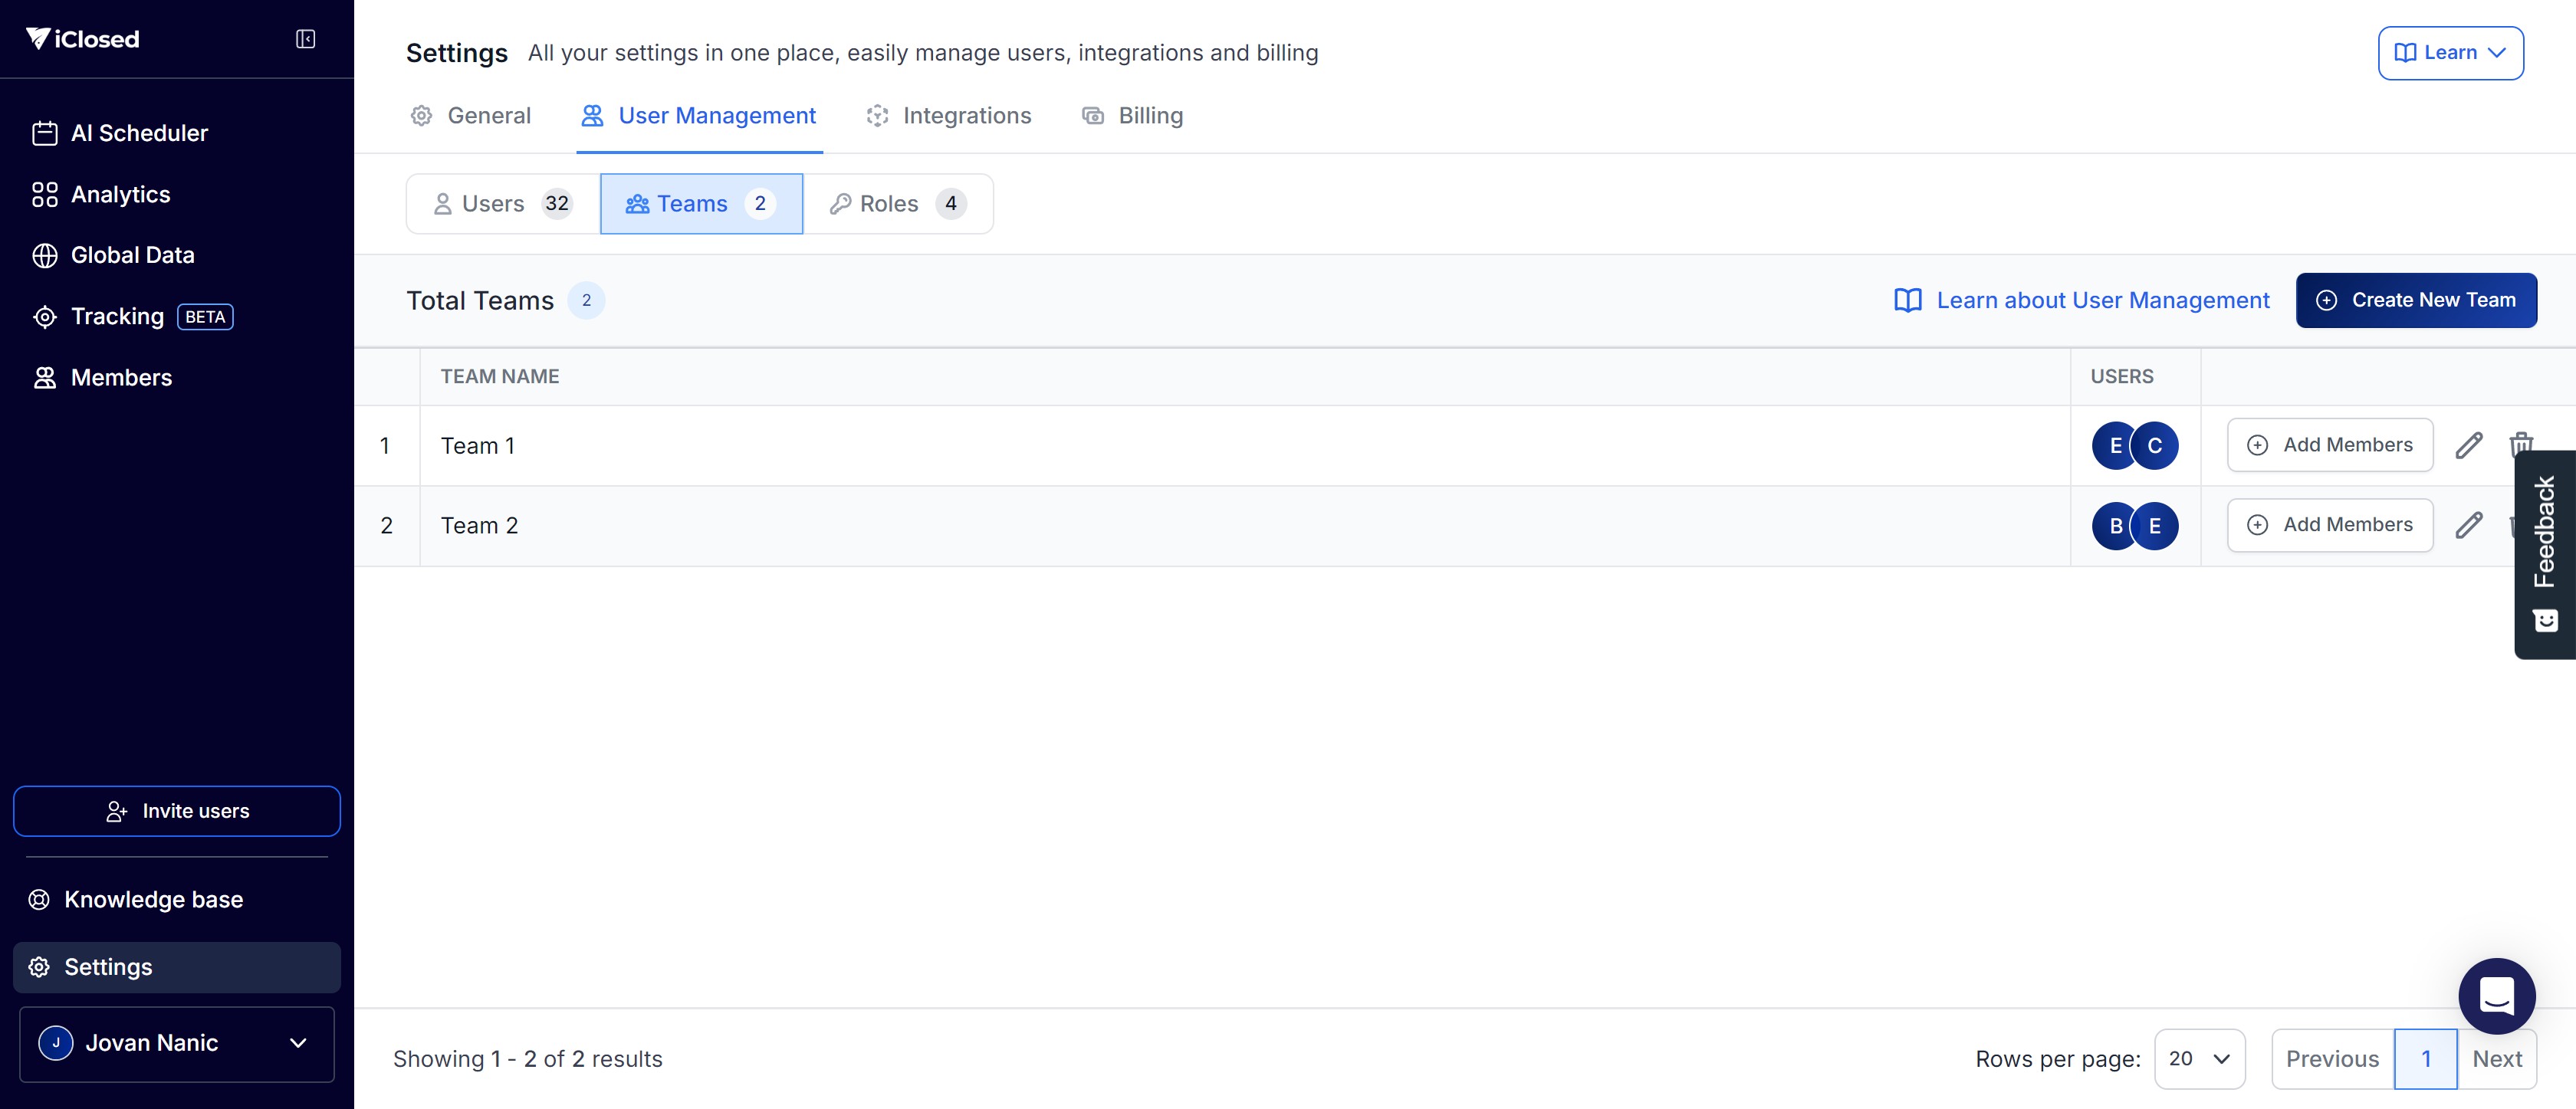Collapse the sidebar with the panel icon
This screenshot has width=2576, height=1109.
click(x=305, y=39)
